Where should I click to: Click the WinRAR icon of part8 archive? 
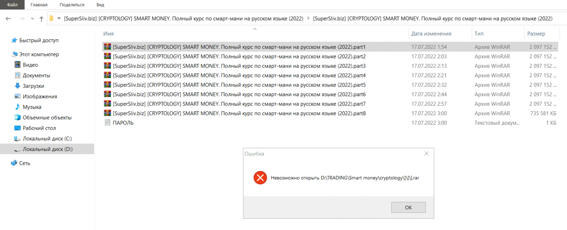point(107,113)
